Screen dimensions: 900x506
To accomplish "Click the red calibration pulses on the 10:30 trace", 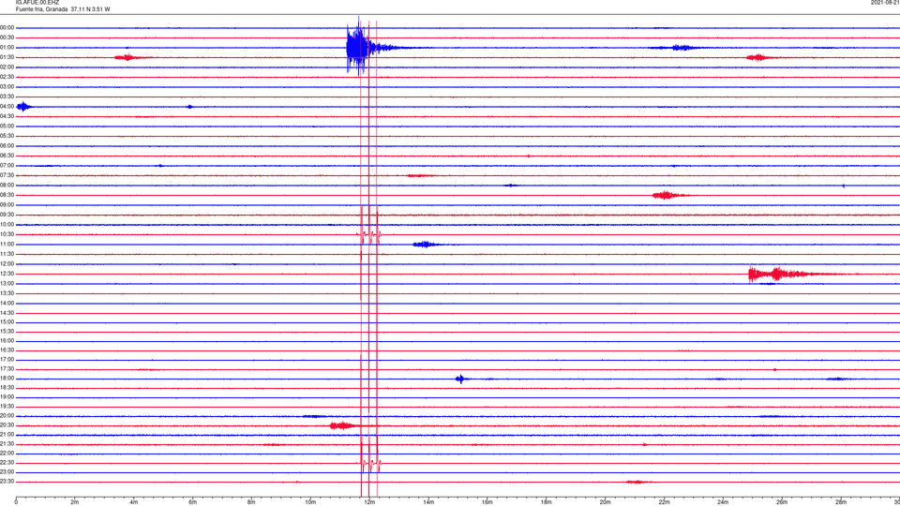I will (368, 234).
